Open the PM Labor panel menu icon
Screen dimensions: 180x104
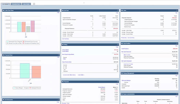177,10
